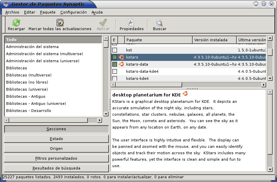The width and height of the screenshot is (277, 182).
Task: Click the sections list scroll-down arrow
Action: [106, 114]
